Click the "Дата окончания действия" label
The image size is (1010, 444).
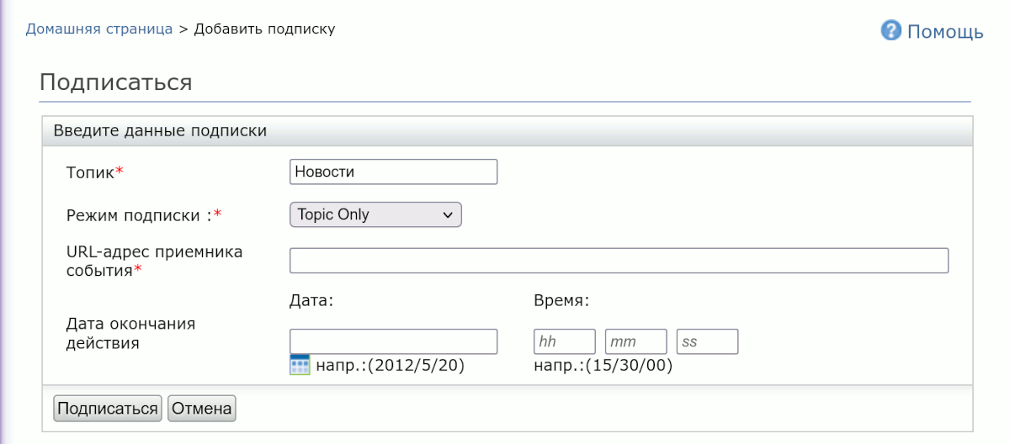tap(130, 333)
